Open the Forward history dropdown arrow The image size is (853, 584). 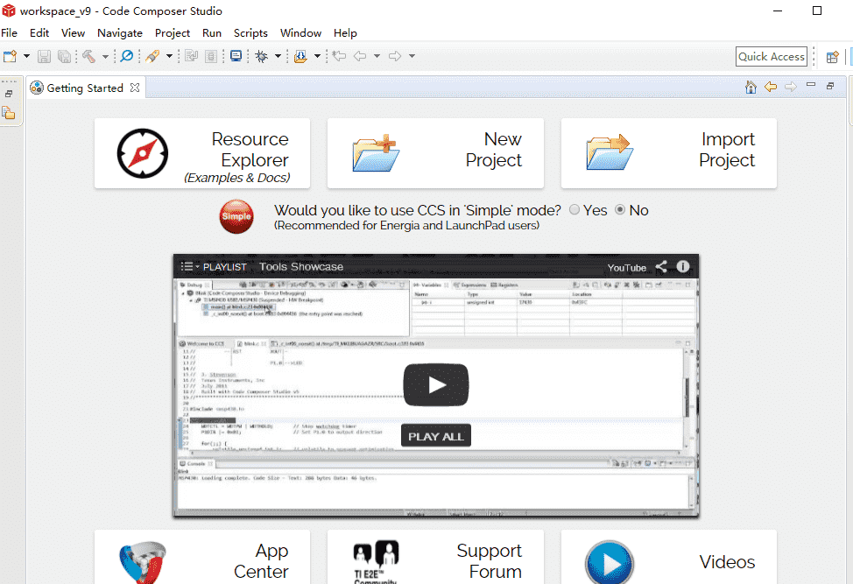coord(412,56)
